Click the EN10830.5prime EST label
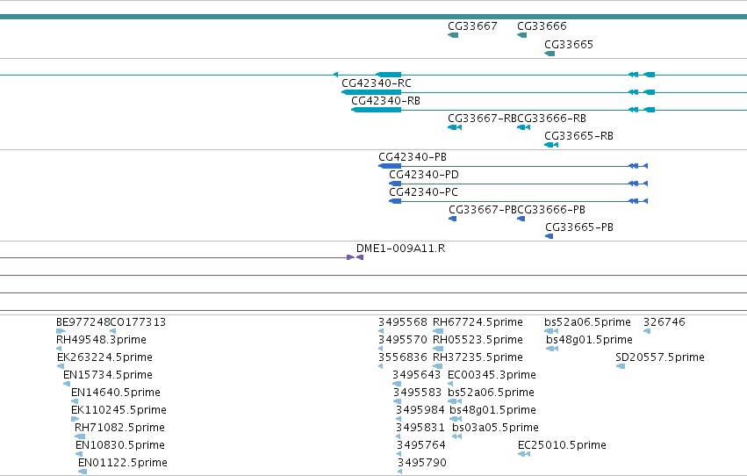The height and width of the screenshot is (476, 747). [120, 446]
